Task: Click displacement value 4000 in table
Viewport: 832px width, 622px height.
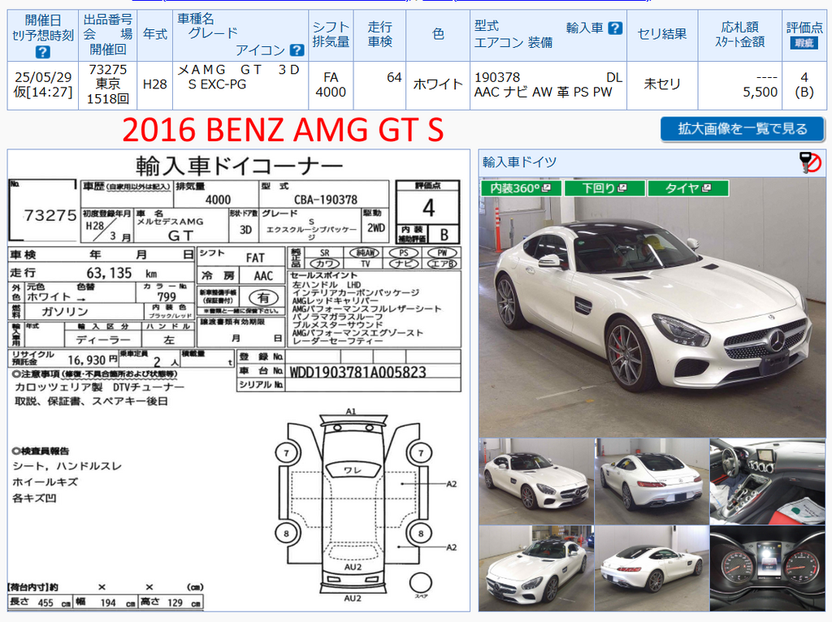Action: point(331,92)
